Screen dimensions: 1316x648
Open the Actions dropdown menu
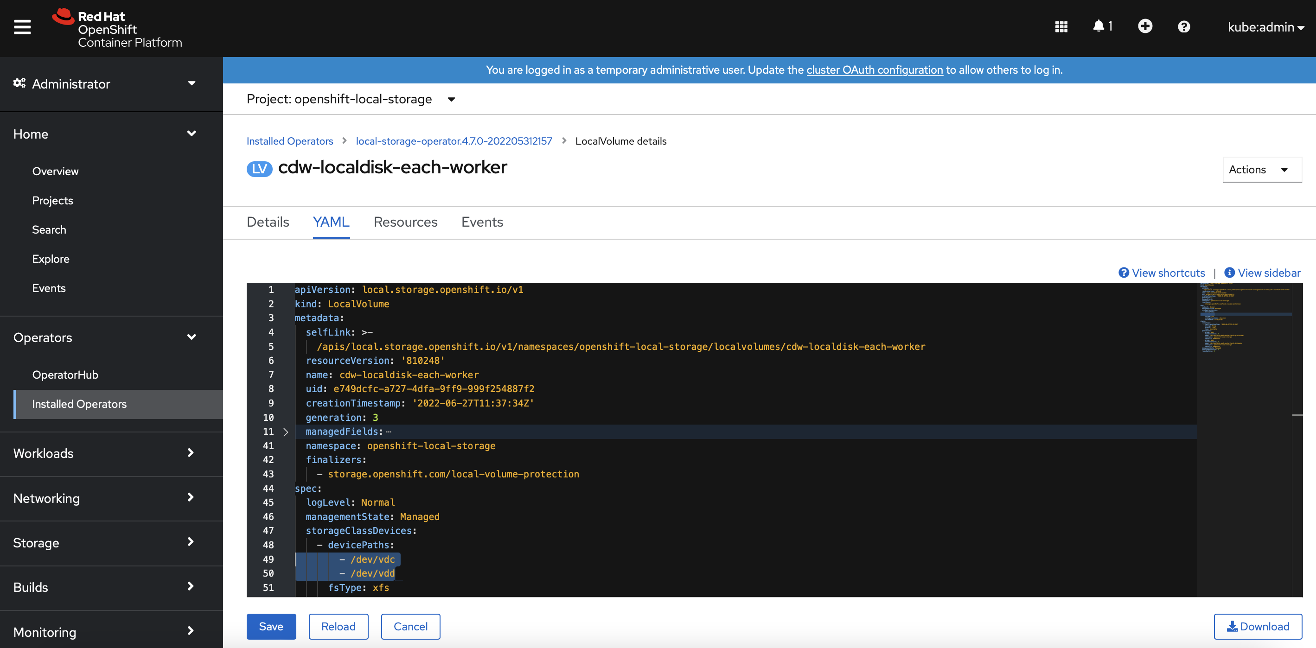pos(1260,170)
